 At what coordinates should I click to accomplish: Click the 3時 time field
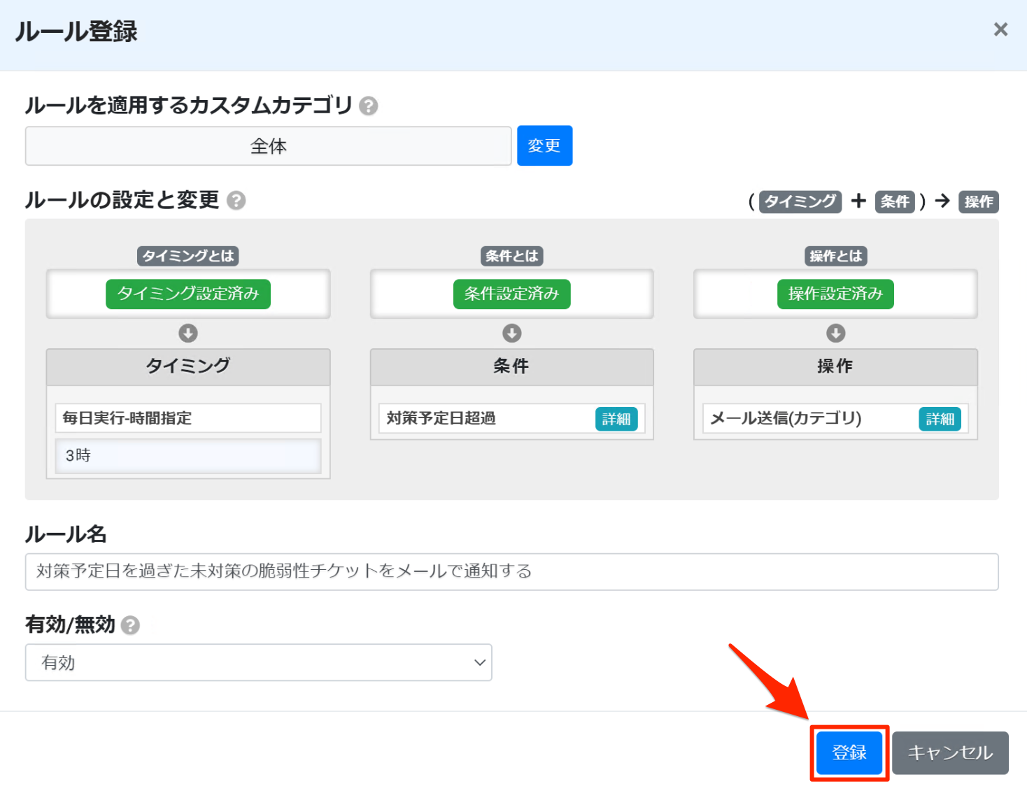click(x=188, y=456)
